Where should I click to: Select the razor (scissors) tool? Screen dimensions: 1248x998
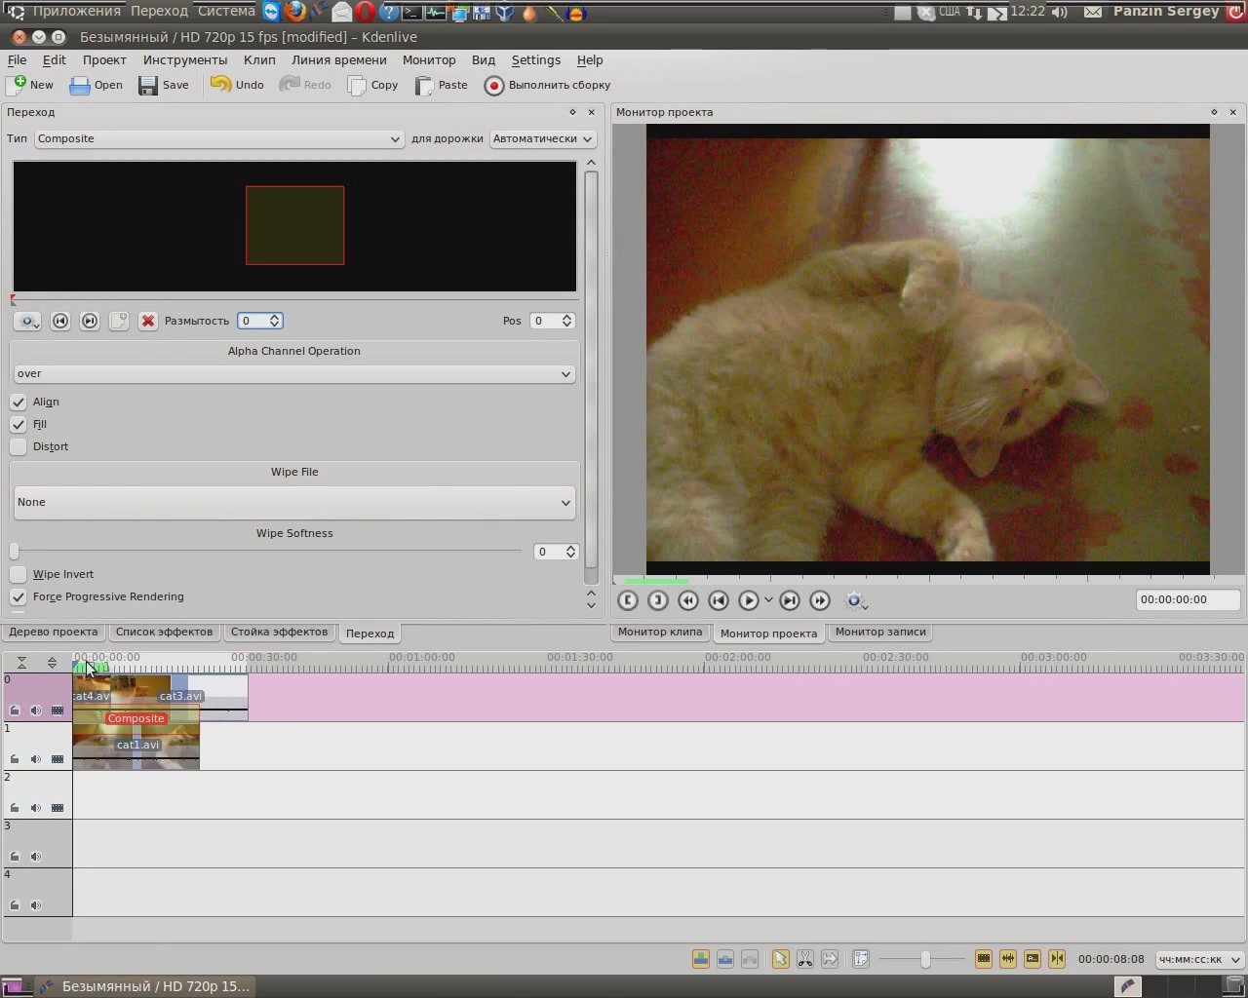pos(805,959)
